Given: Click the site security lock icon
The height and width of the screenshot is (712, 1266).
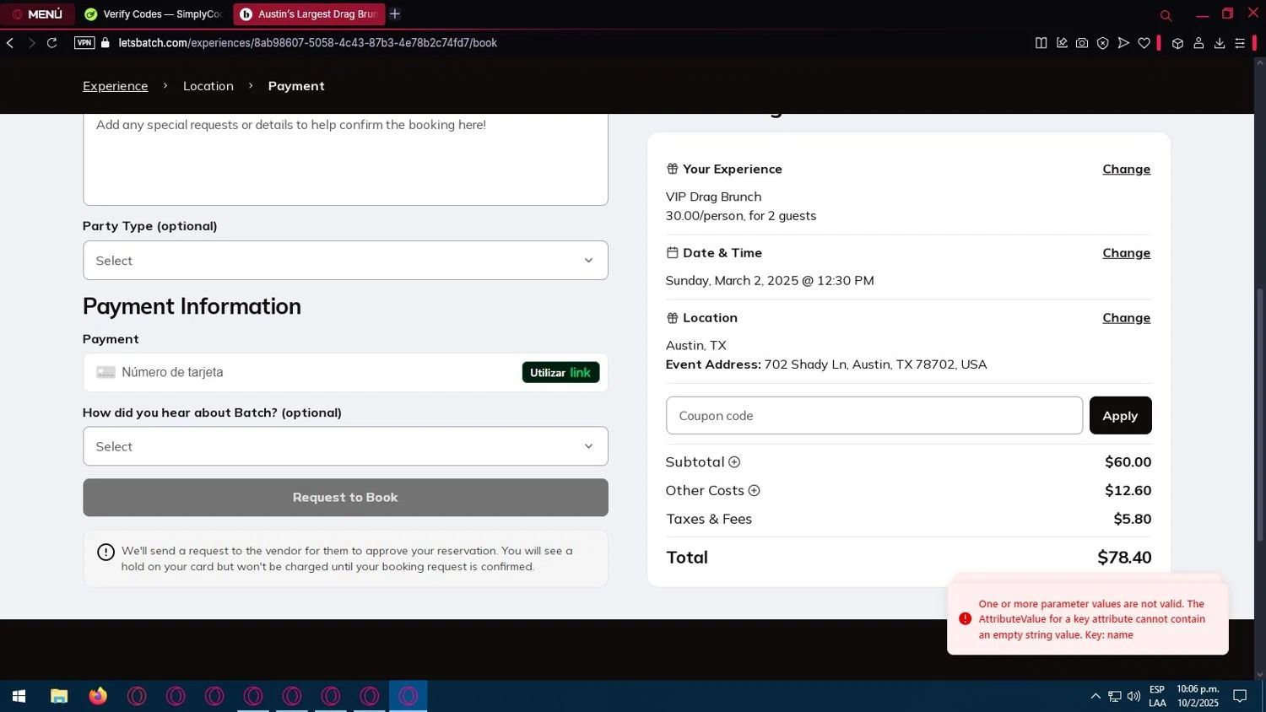Looking at the screenshot, I should pyautogui.click(x=105, y=43).
